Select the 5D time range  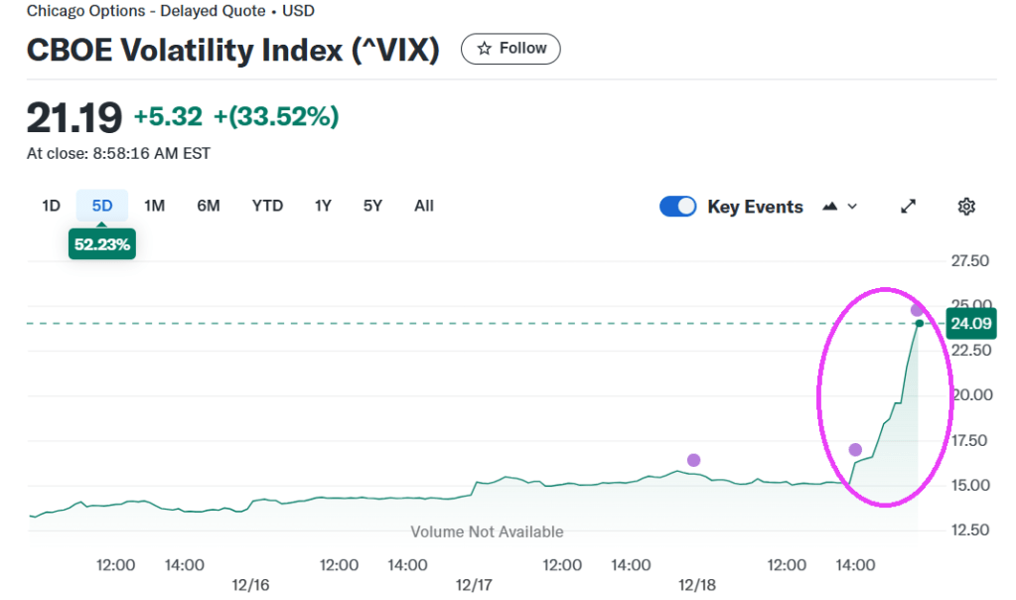[102, 206]
